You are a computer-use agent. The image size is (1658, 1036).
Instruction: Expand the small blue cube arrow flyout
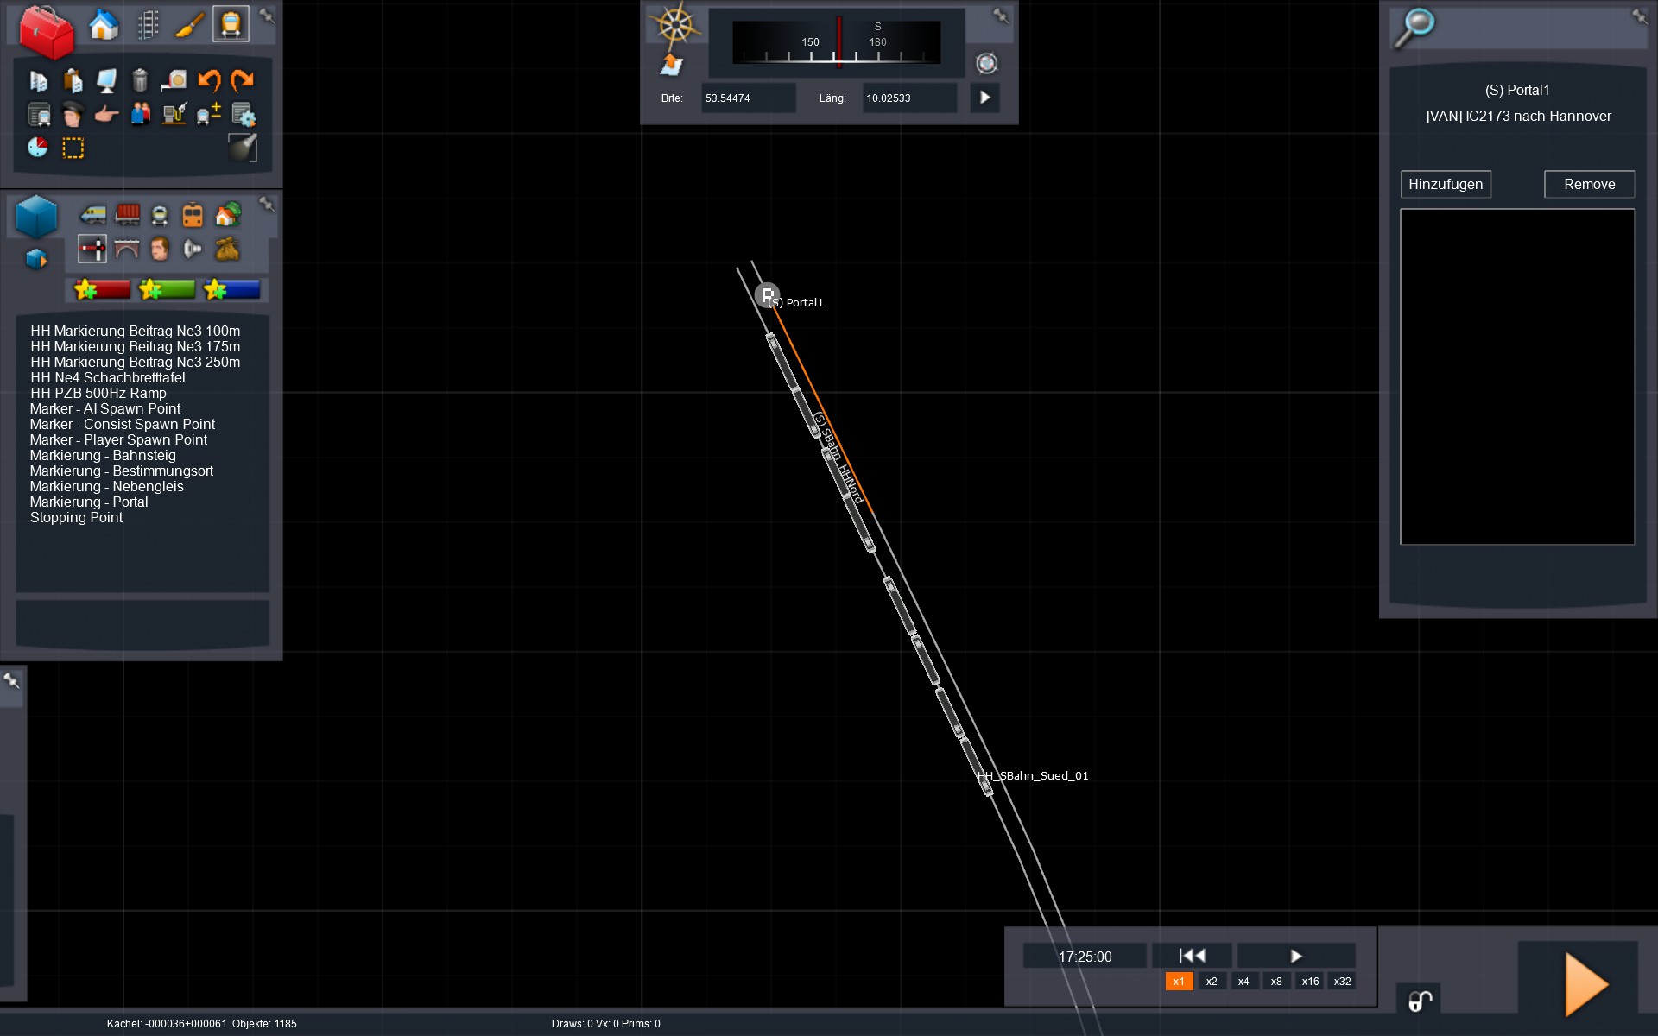click(x=36, y=259)
